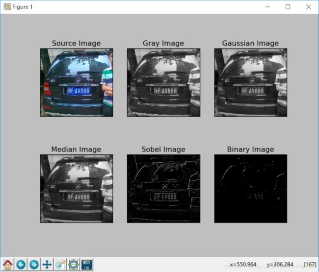Click the Sobel Image subplot

163,189
